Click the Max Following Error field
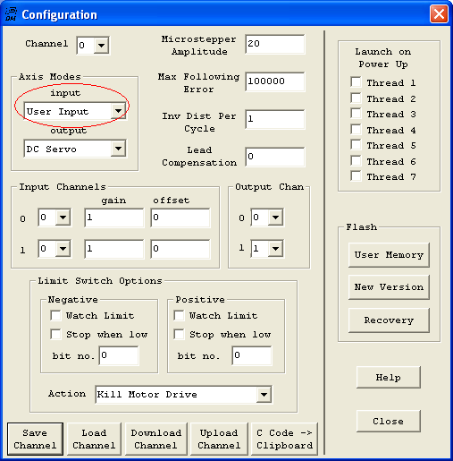 275,81
